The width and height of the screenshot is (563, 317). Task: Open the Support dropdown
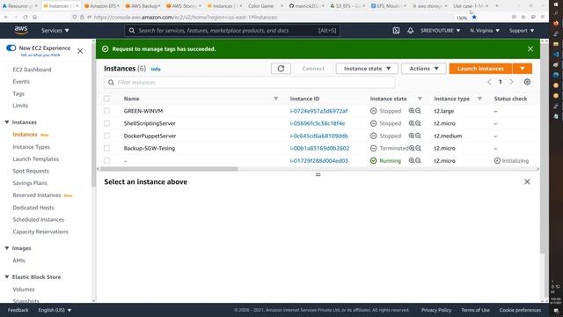tap(522, 31)
